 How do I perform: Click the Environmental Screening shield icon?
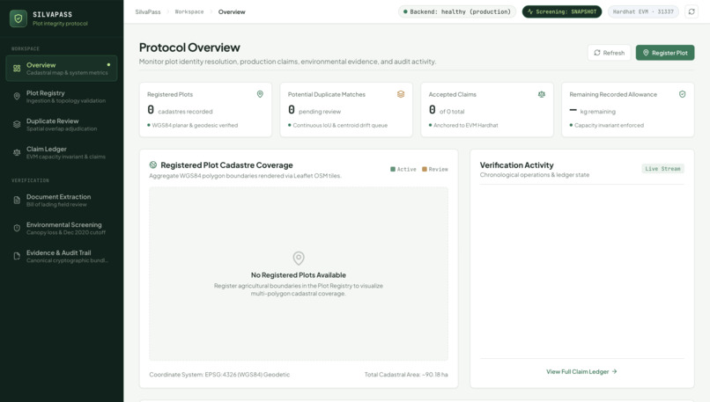(x=17, y=229)
